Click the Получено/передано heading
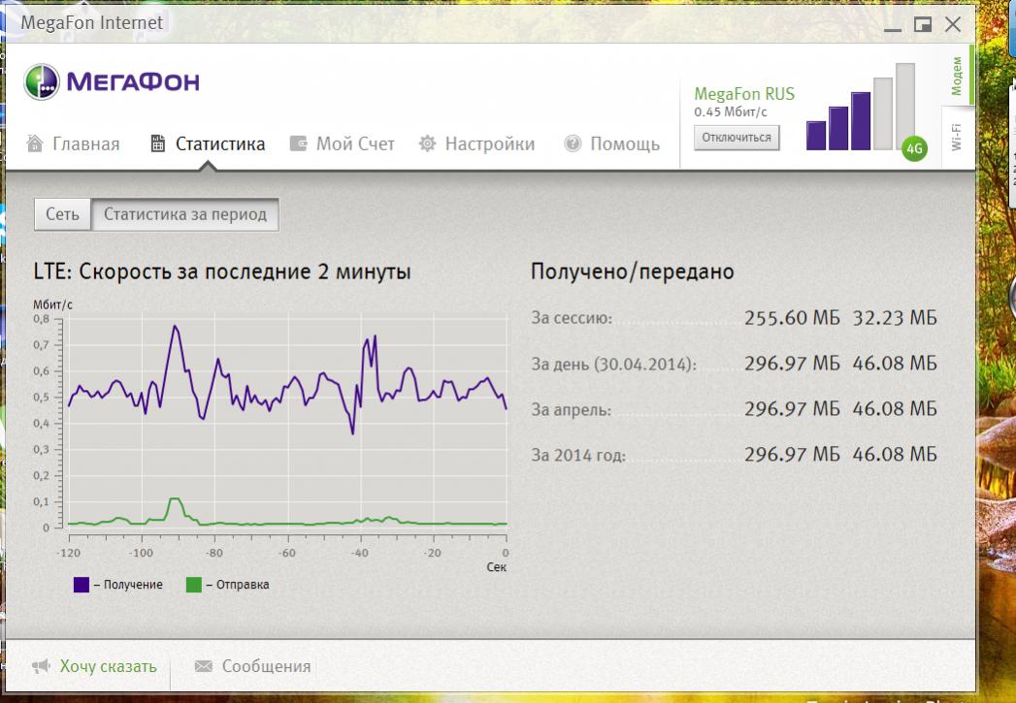Screen dimensions: 1016x703 coord(632,272)
